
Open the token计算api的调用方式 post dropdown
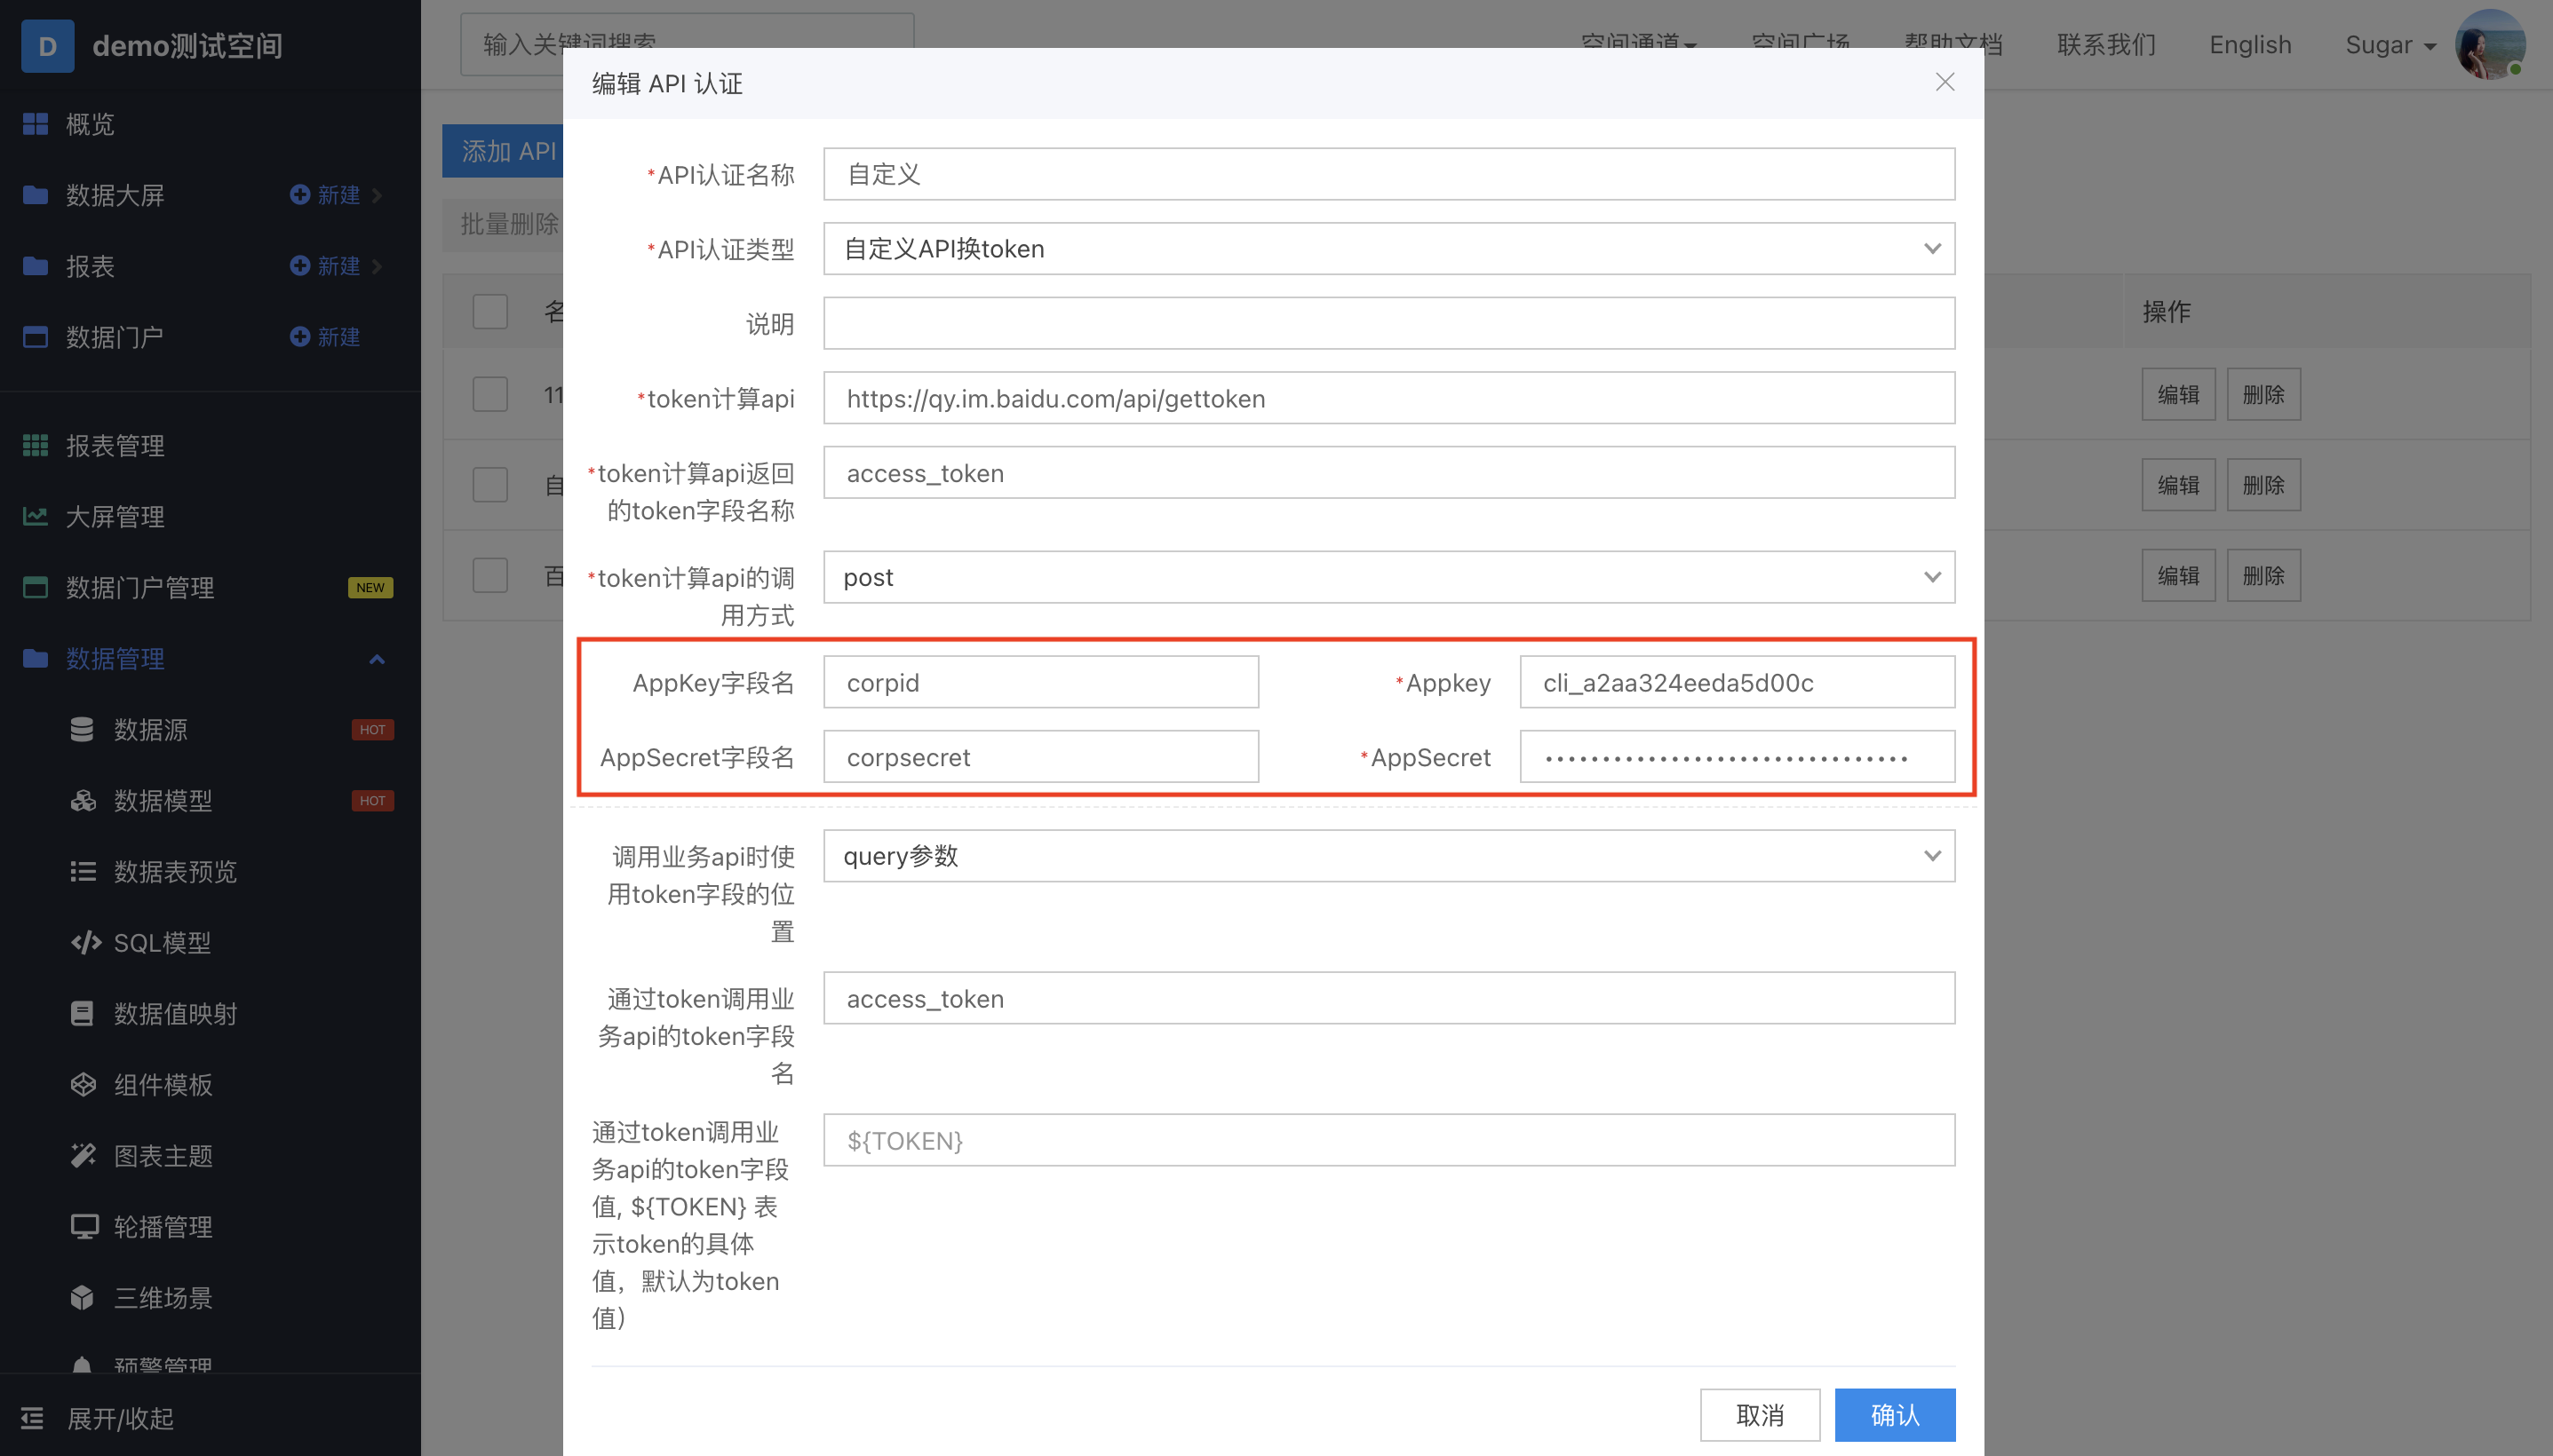pyautogui.click(x=1388, y=578)
